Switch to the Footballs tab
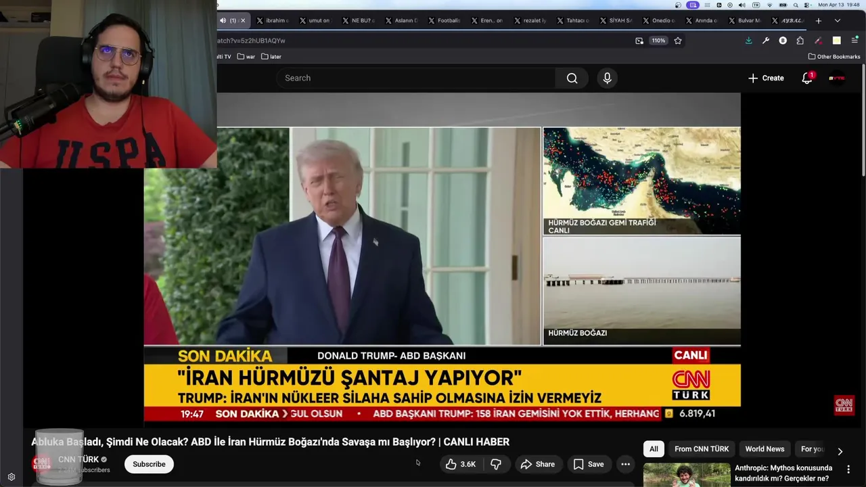The width and height of the screenshot is (866, 487). [x=444, y=21]
